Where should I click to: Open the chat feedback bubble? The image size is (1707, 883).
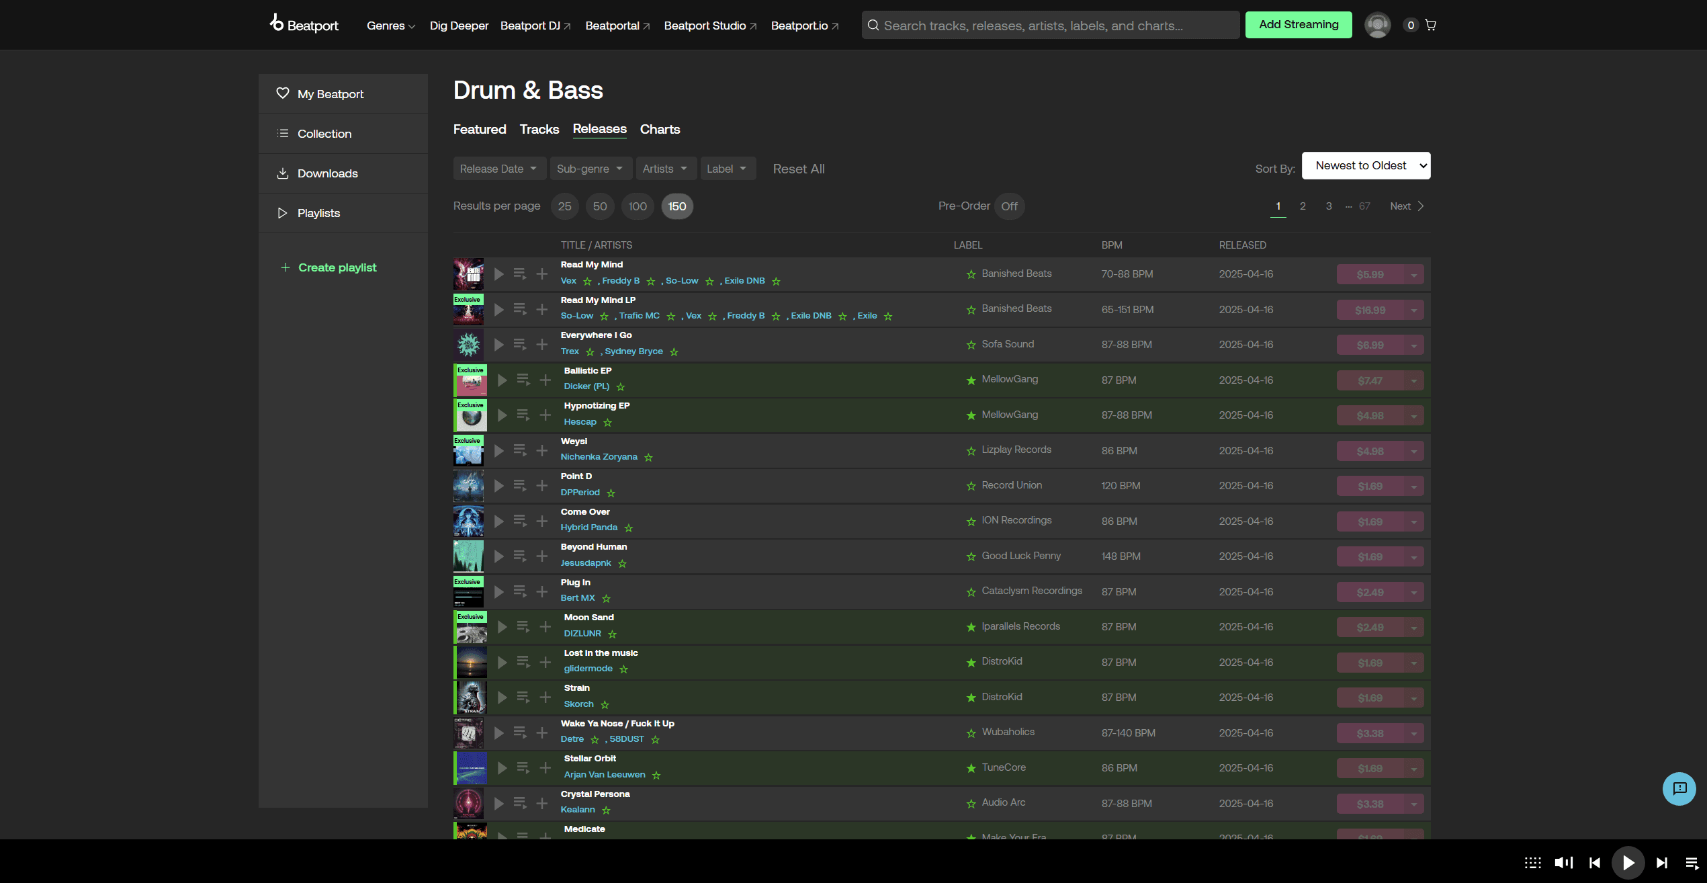pos(1679,789)
